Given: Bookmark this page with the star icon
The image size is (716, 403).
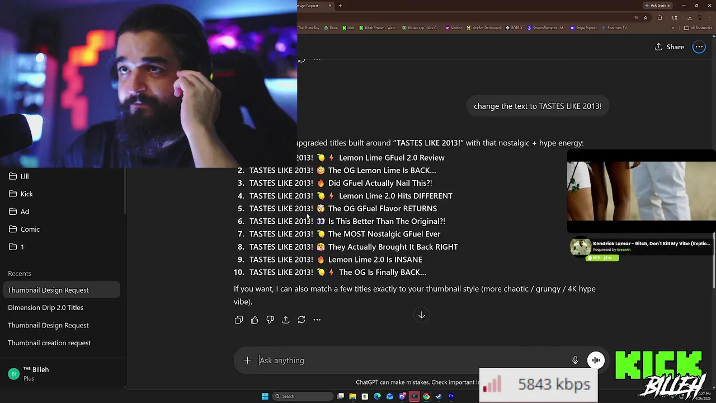Looking at the screenshot, I should [x=646, y=17].
